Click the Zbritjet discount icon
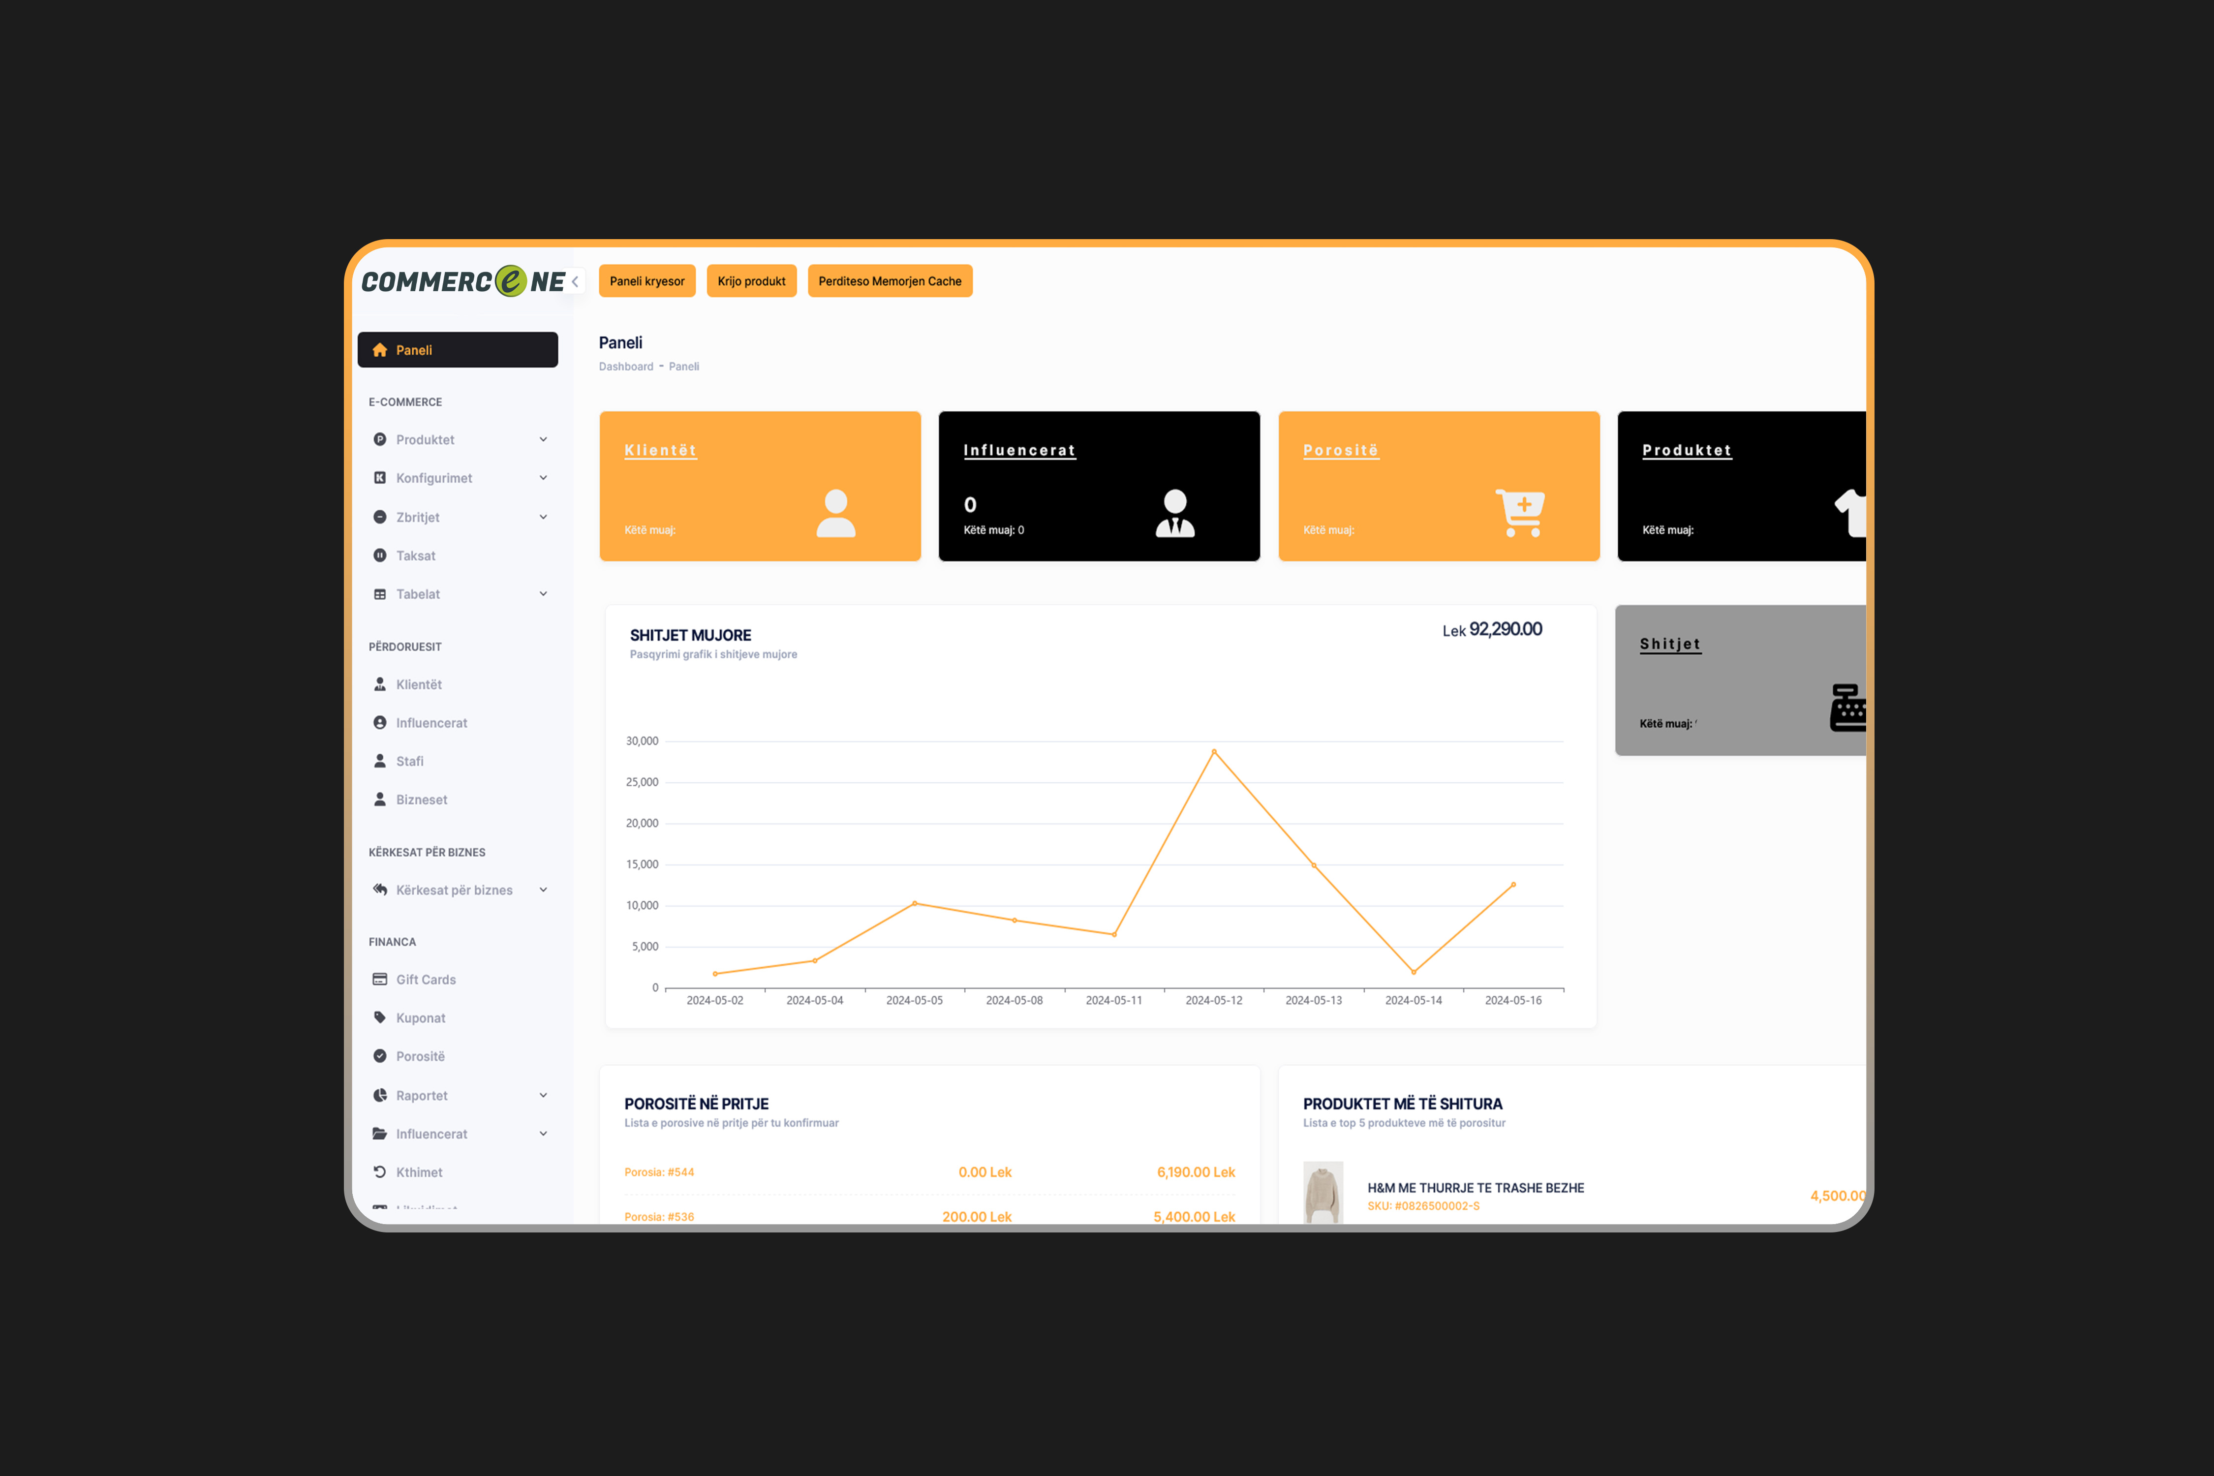This screenshot has width=2214, height=1476. (380, 517)
